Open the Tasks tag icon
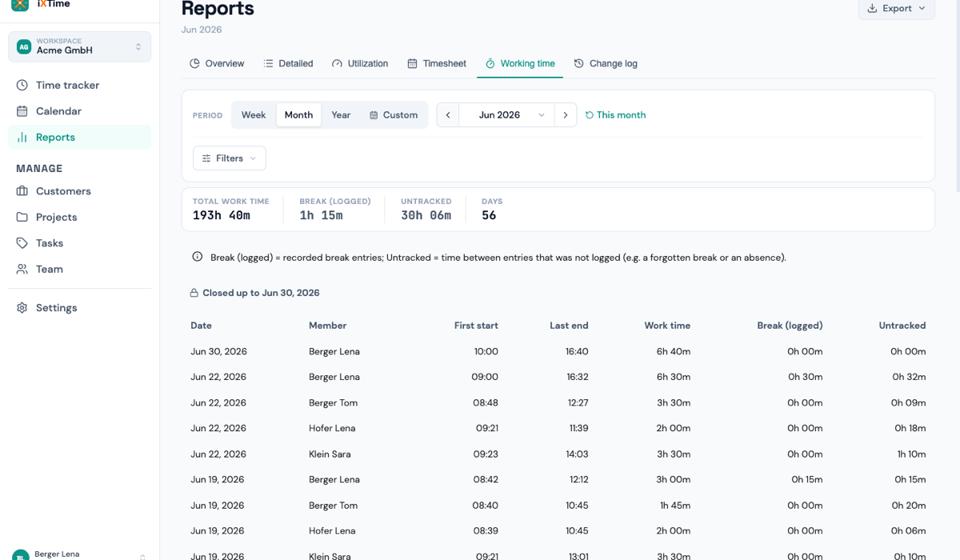This screenshot has width=960, height=560. 22,243
